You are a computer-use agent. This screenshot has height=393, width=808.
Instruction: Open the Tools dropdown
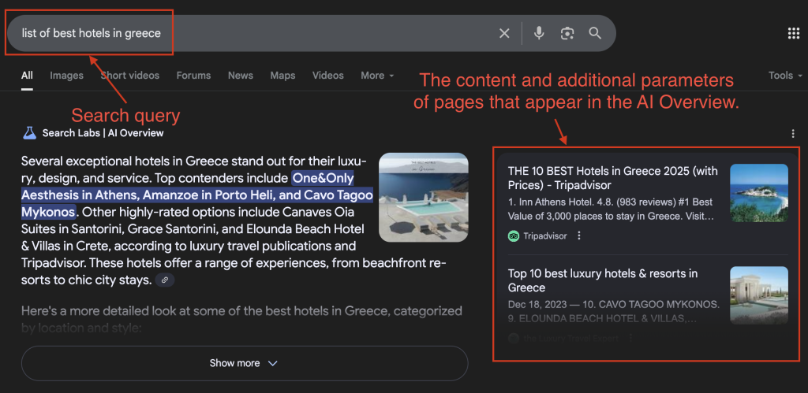click(785, 76)
